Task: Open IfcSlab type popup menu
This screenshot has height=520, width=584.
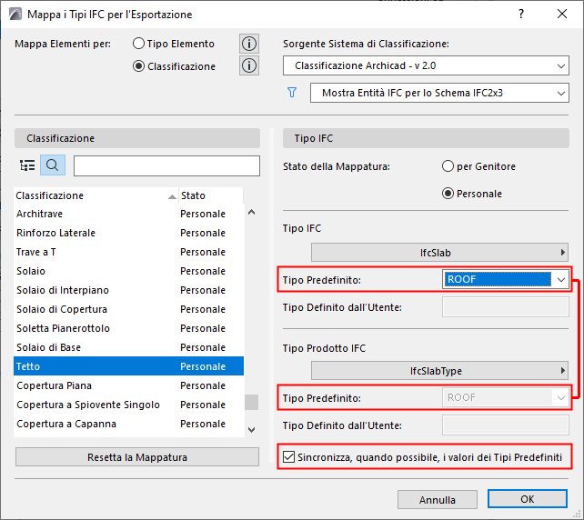Action: (439, 253)
